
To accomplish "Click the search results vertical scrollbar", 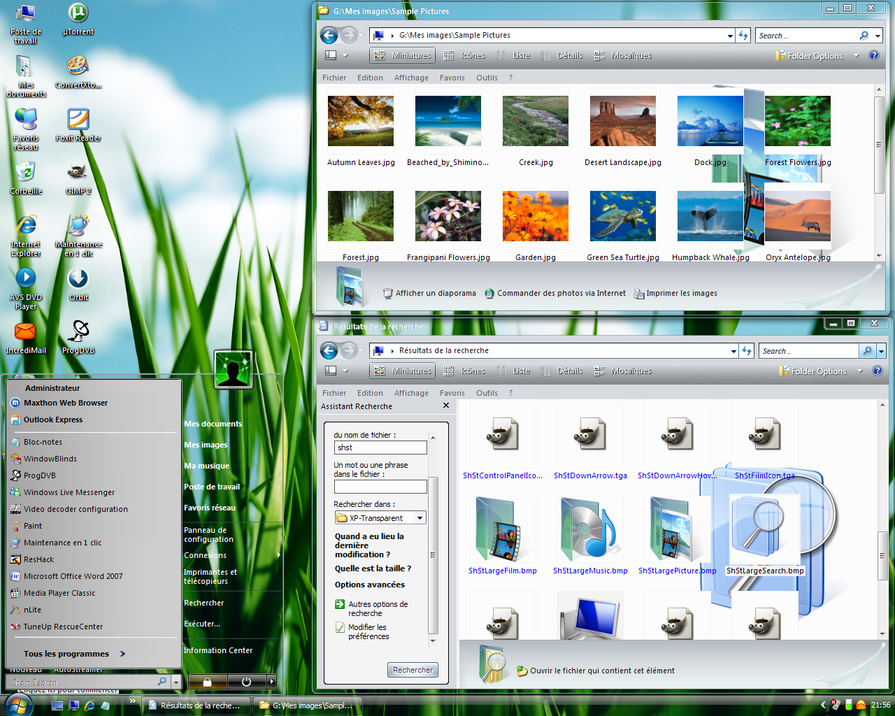I will click(x=882, y=557).
